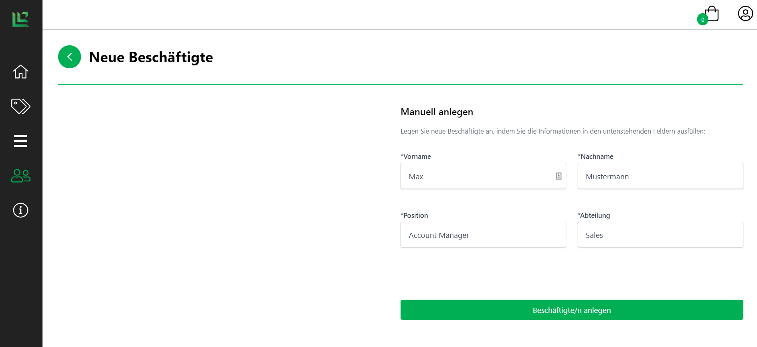Select the Position field with Account Manager

point(483,235)
